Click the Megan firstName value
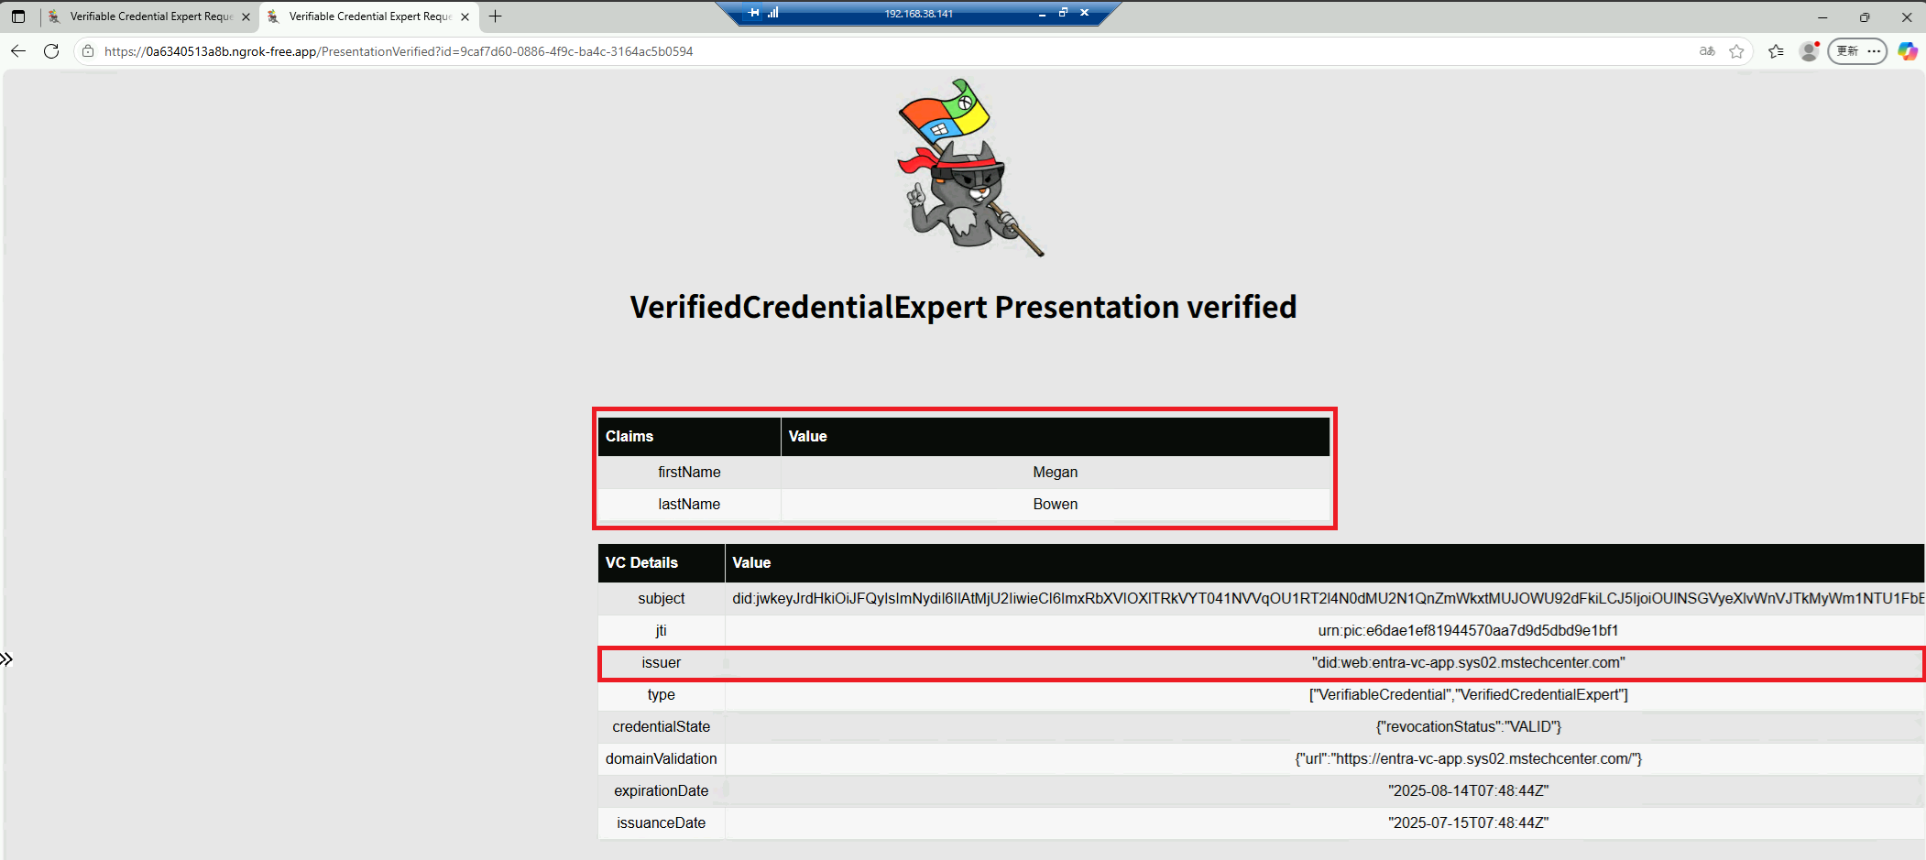The width and height of the screenshot is (1926, 860). pyautogui.click(x=1055, y=473)
